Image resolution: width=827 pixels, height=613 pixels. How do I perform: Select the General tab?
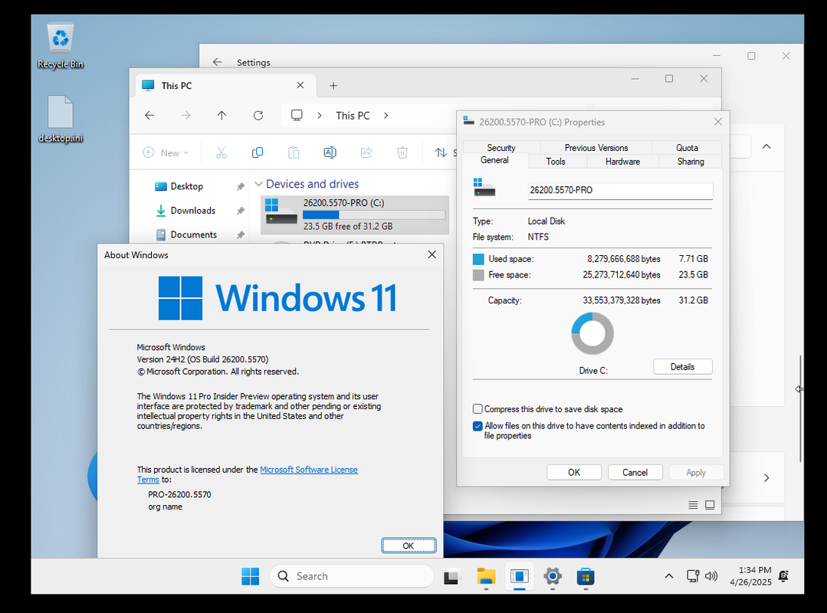pos(494,160)
